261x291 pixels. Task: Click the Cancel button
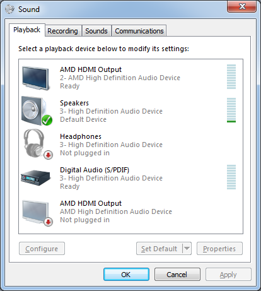177,275
